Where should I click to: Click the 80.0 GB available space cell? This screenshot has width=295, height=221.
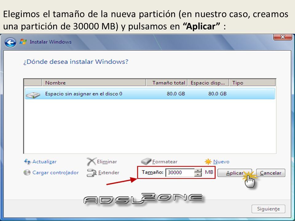pos(217,94)
